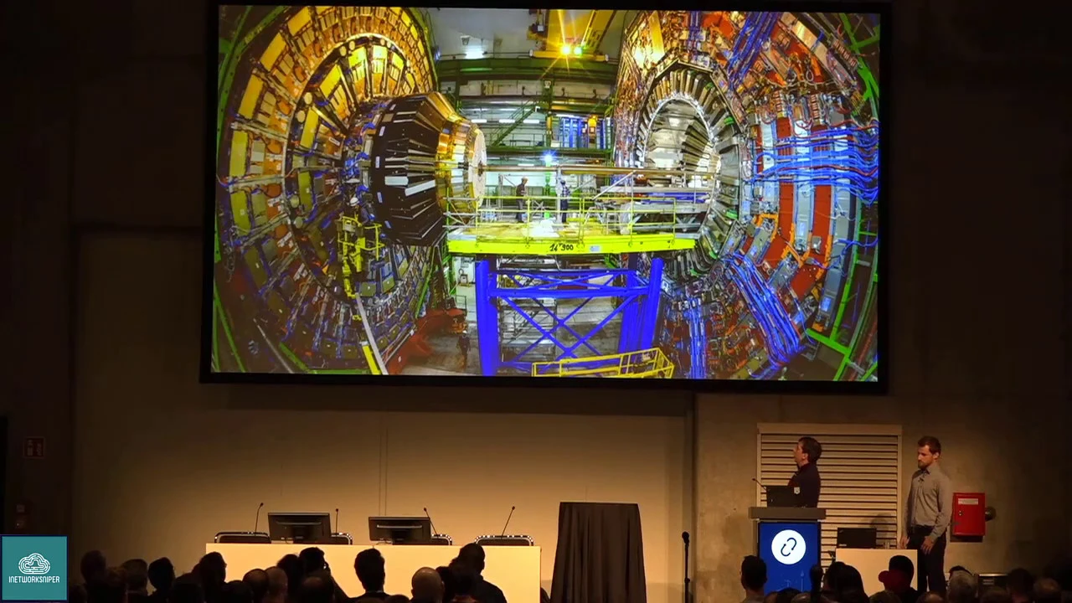Click the chain-link logo on the podium
Viewport: 1072px width, 603px height.
coord(788,547)
